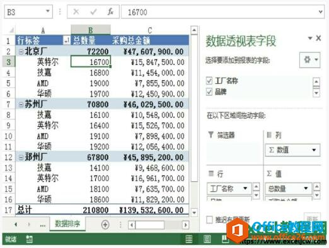Show hidden sheet tabs via ellipsis
This screenshot has width=329, height=248.
[x=43, y=225]
